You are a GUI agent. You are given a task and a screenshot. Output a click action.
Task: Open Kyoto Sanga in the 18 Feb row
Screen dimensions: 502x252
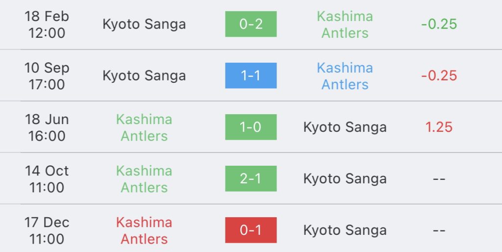[144, 25]
